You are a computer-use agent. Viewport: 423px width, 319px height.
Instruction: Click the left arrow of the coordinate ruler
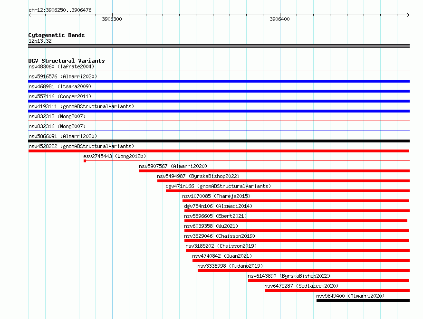tap(29, 15)
